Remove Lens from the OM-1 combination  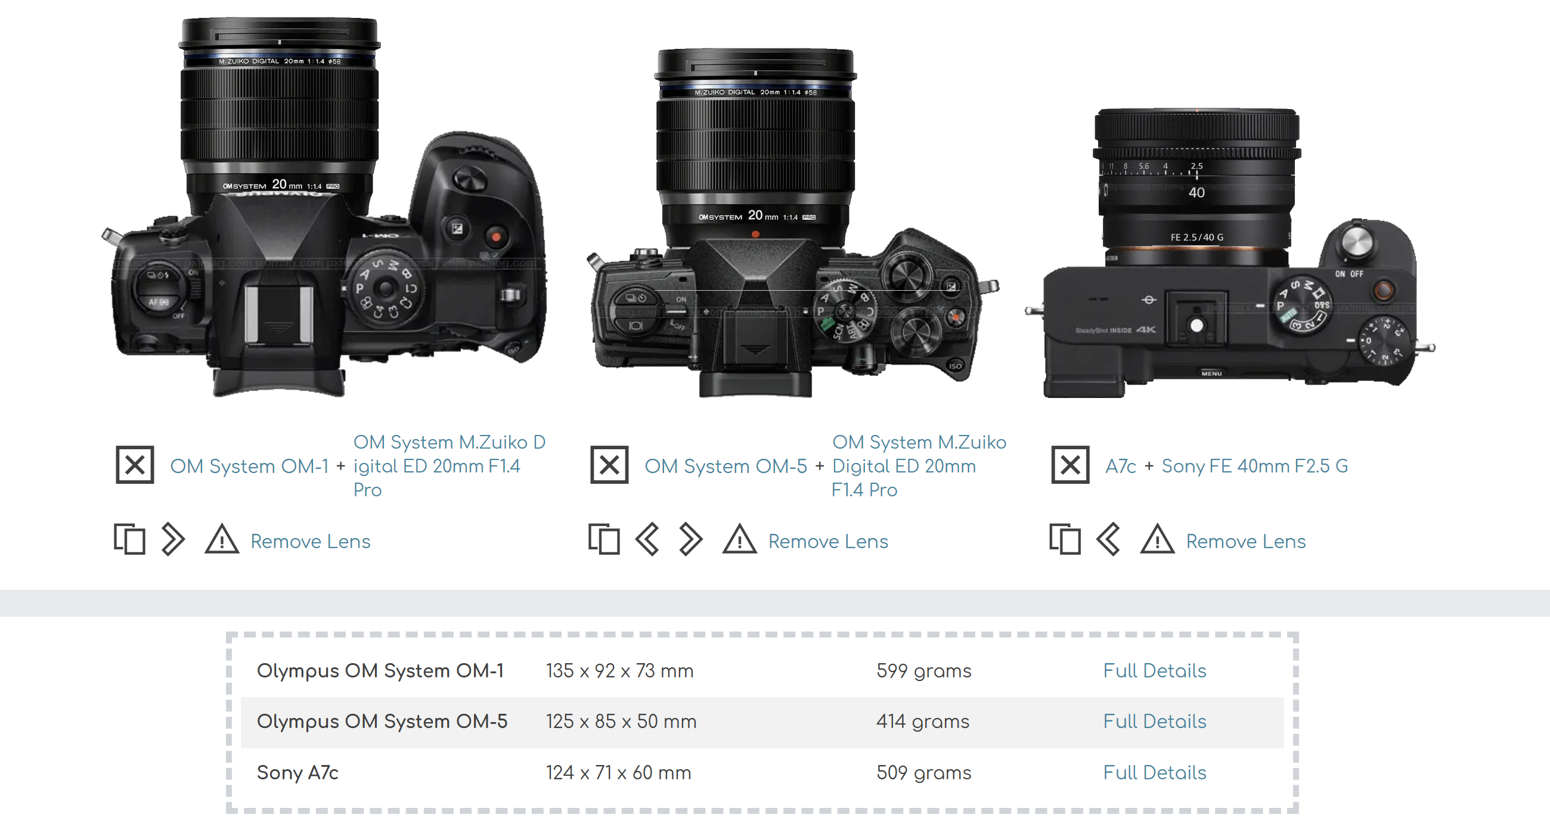tap(311, 542)
